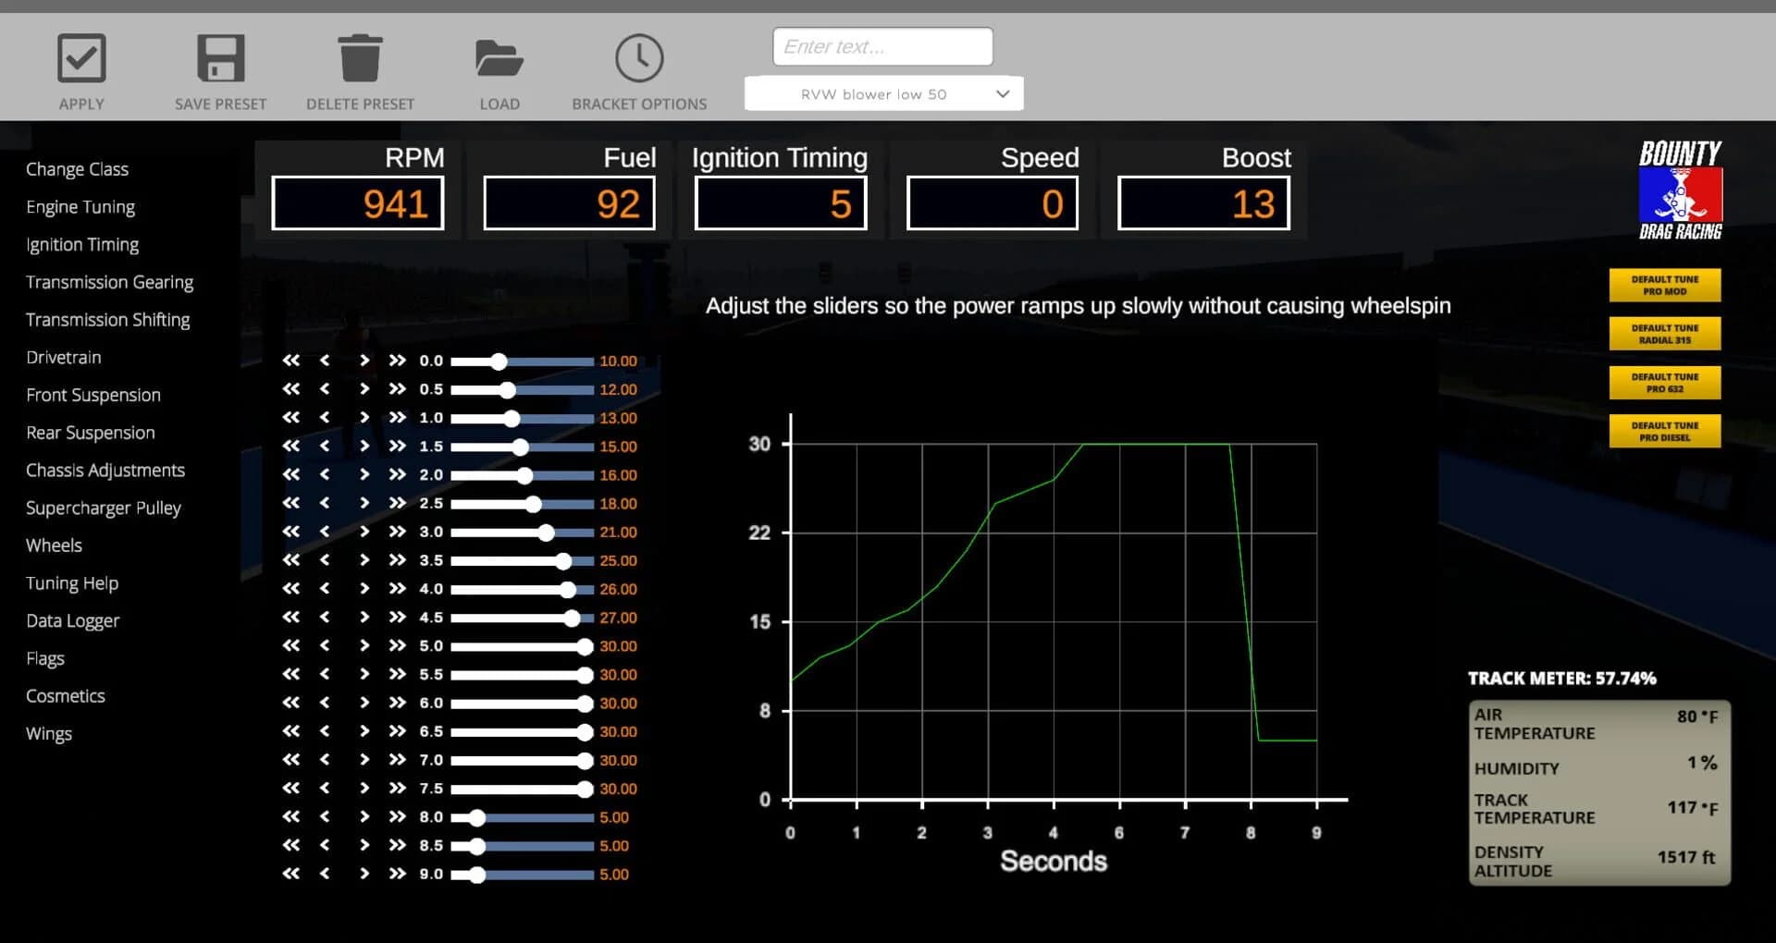Open the Load folder icon

[x=499, y=58]
